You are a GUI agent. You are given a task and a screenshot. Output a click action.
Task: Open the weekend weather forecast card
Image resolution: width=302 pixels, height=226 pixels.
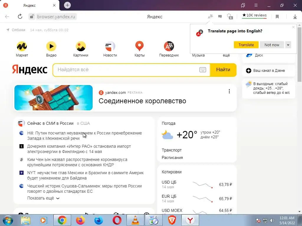coord(269,88)
